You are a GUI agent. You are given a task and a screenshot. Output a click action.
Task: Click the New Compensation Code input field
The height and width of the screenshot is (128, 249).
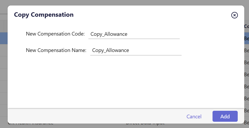[x=134, y=34]
